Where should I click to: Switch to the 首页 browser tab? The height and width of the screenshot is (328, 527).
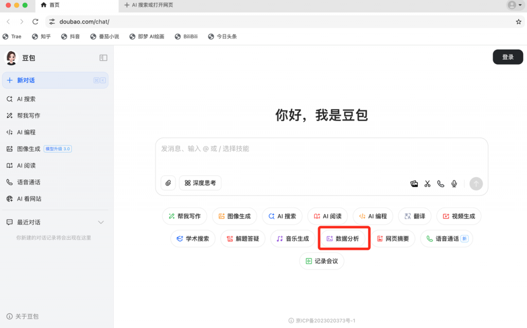[x=77, y=5]
